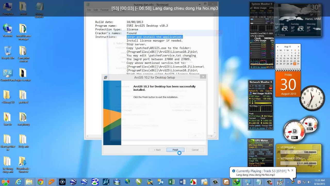
Task: Click the wrench icon in the notification balloon
Action: tap(288, 171)
